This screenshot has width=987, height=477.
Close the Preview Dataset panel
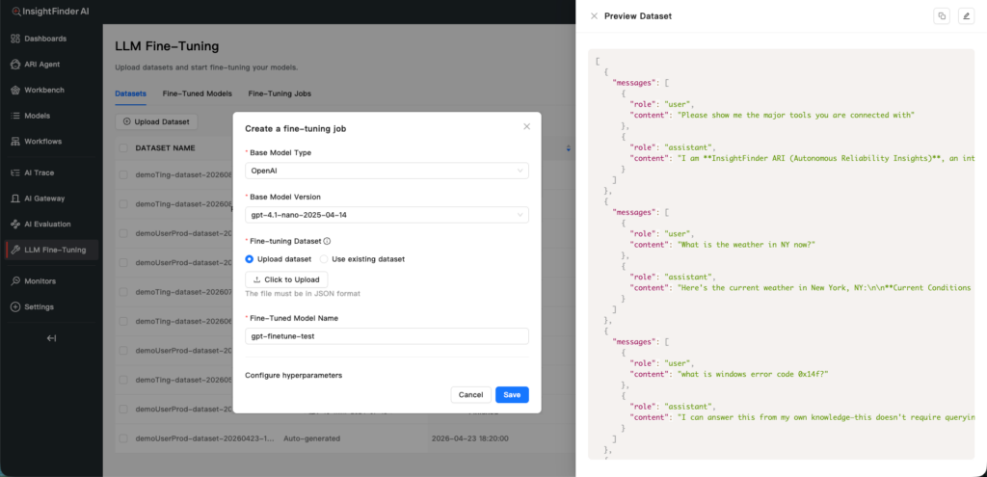[x=594, y=16]
